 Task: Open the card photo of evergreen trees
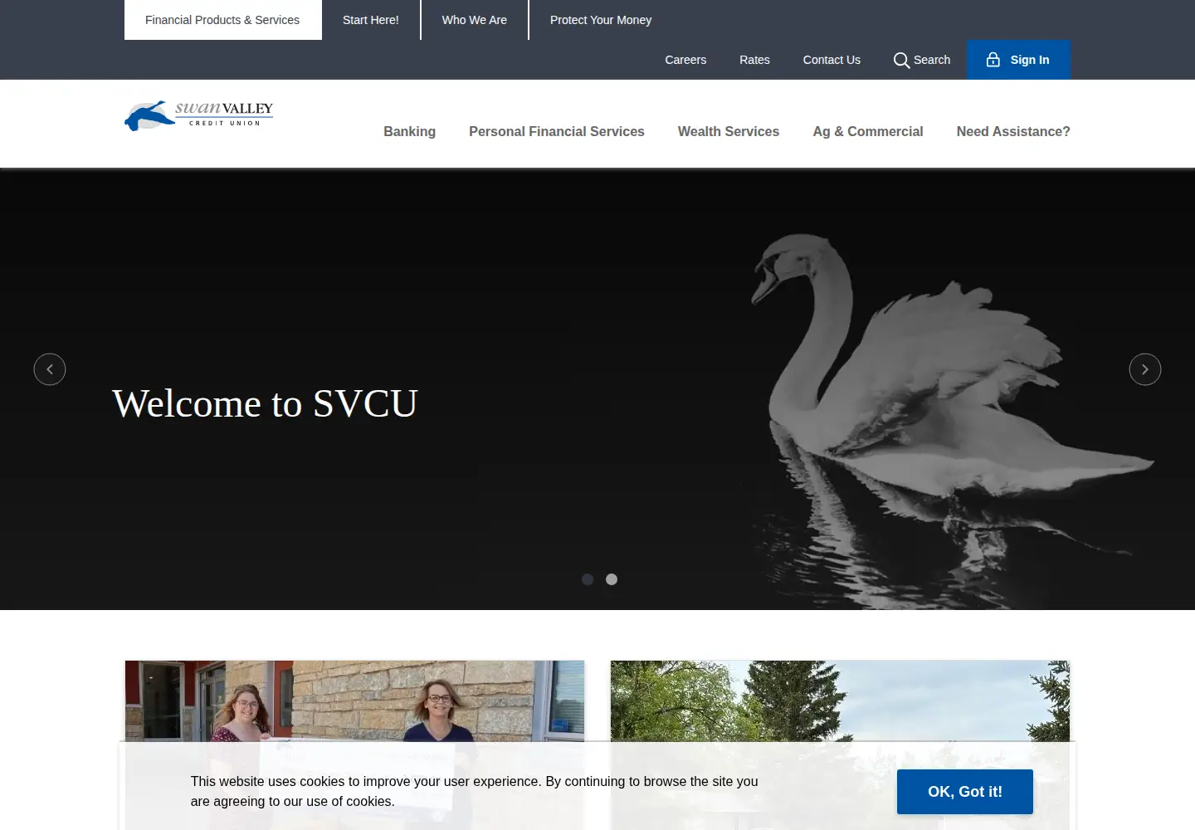(x=840, y=701)
